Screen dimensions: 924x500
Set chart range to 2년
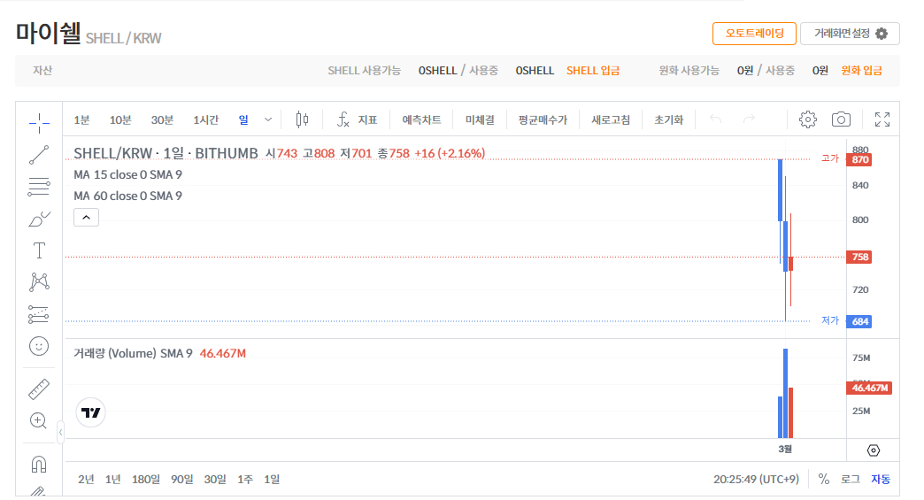coord(86,480)
